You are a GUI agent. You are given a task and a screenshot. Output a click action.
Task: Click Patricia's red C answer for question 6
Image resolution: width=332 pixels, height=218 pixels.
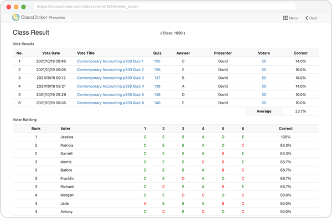click(243, 145)
